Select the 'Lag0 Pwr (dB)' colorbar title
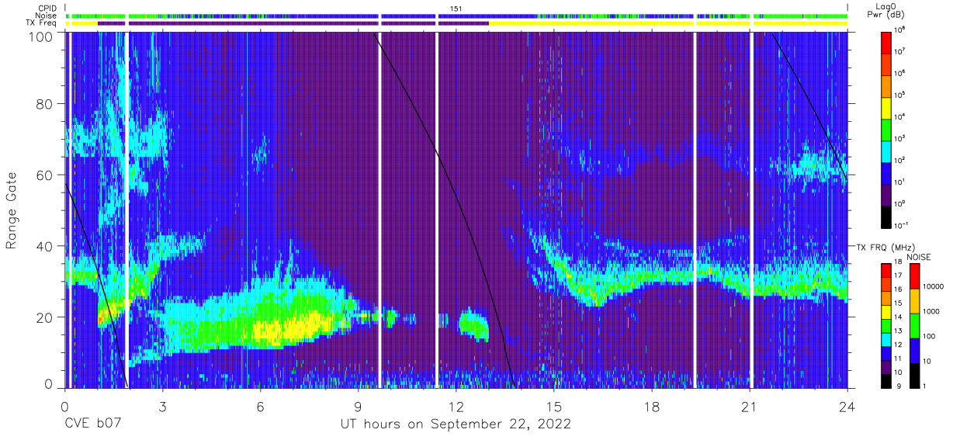The width and height of the screenshot is (953, 440). click(x=887, y=10)
